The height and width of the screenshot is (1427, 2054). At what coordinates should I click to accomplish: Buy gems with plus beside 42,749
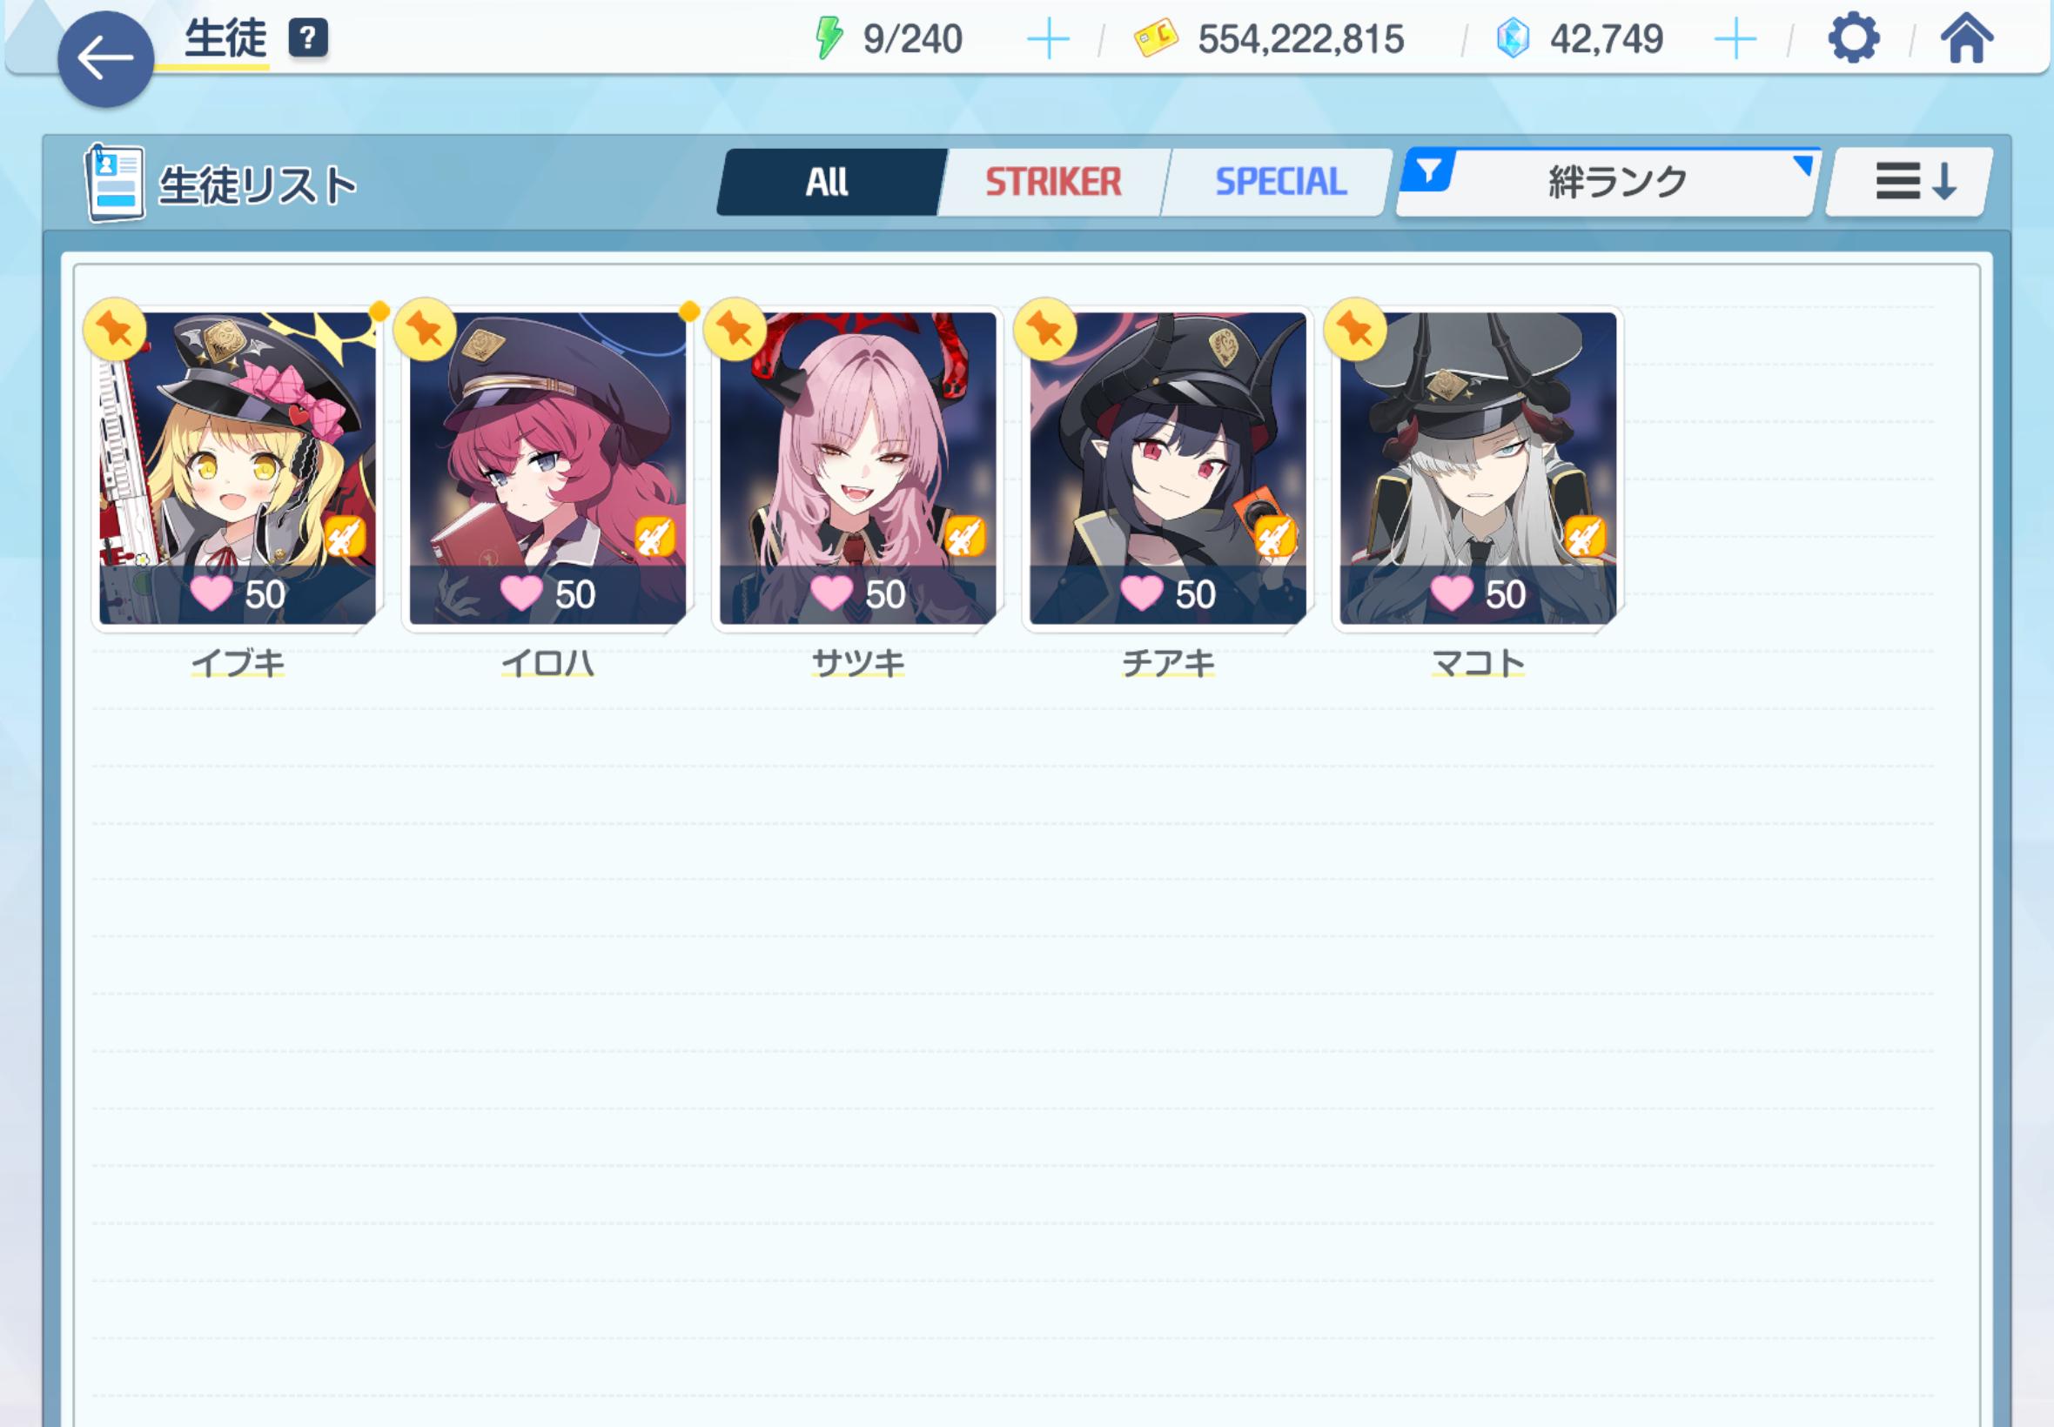[x=1735, y=40]
